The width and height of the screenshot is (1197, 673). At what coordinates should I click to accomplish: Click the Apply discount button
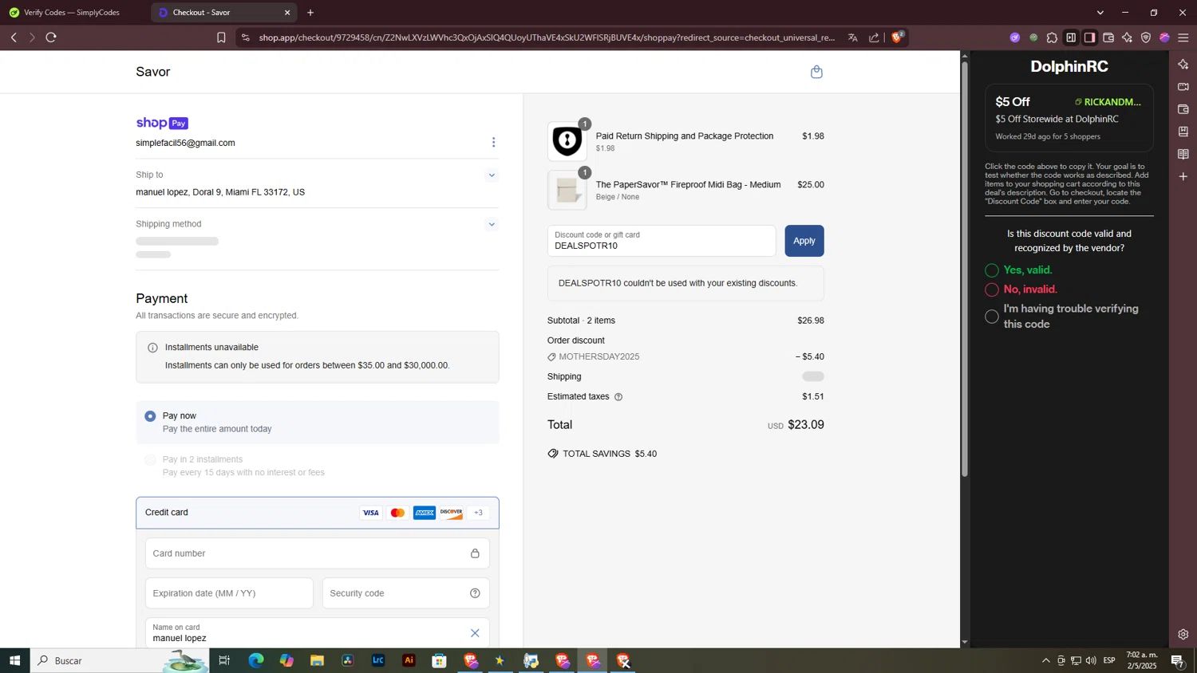point(804,241)
